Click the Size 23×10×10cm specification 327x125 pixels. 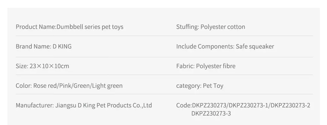[x=42, y=66]
